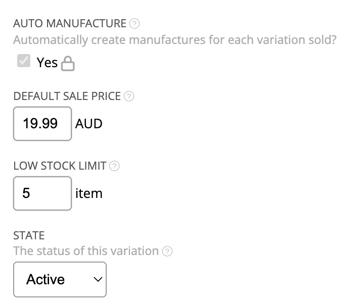
Task: Click the lock icon next to Yes
Action: (68, 64)
